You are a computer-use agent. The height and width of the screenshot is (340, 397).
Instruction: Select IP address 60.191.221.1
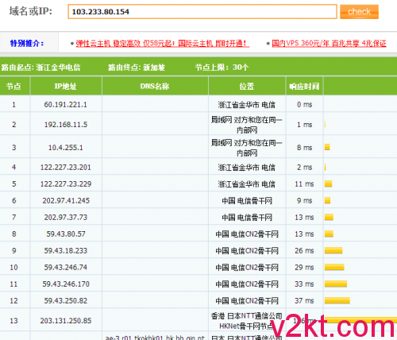click(65, 105)
